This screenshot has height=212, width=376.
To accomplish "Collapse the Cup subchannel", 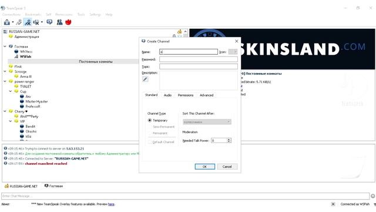I will (11, 91).
